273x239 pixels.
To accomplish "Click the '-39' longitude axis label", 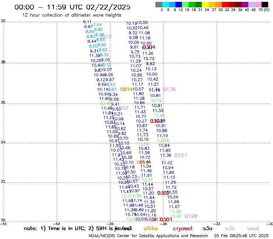I will [110, 224].
